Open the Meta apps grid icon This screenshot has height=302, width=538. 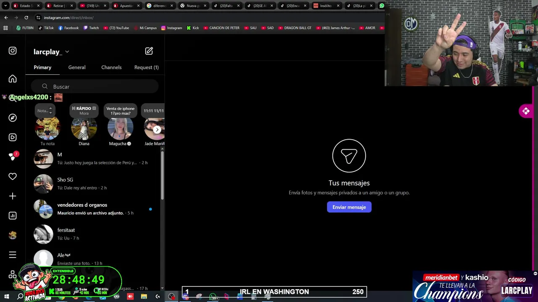tap(13, 275)
